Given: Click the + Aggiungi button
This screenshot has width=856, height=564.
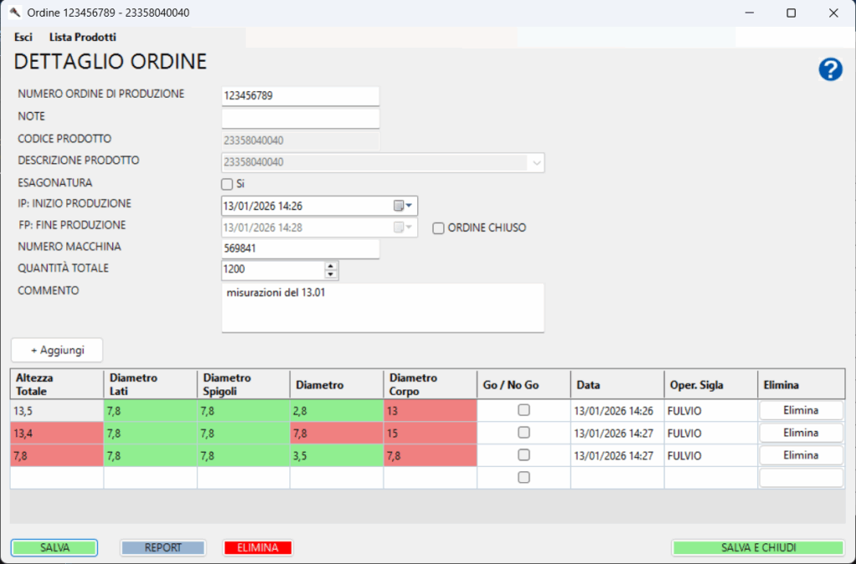Looking at the screenshot, I should [57, 350].
